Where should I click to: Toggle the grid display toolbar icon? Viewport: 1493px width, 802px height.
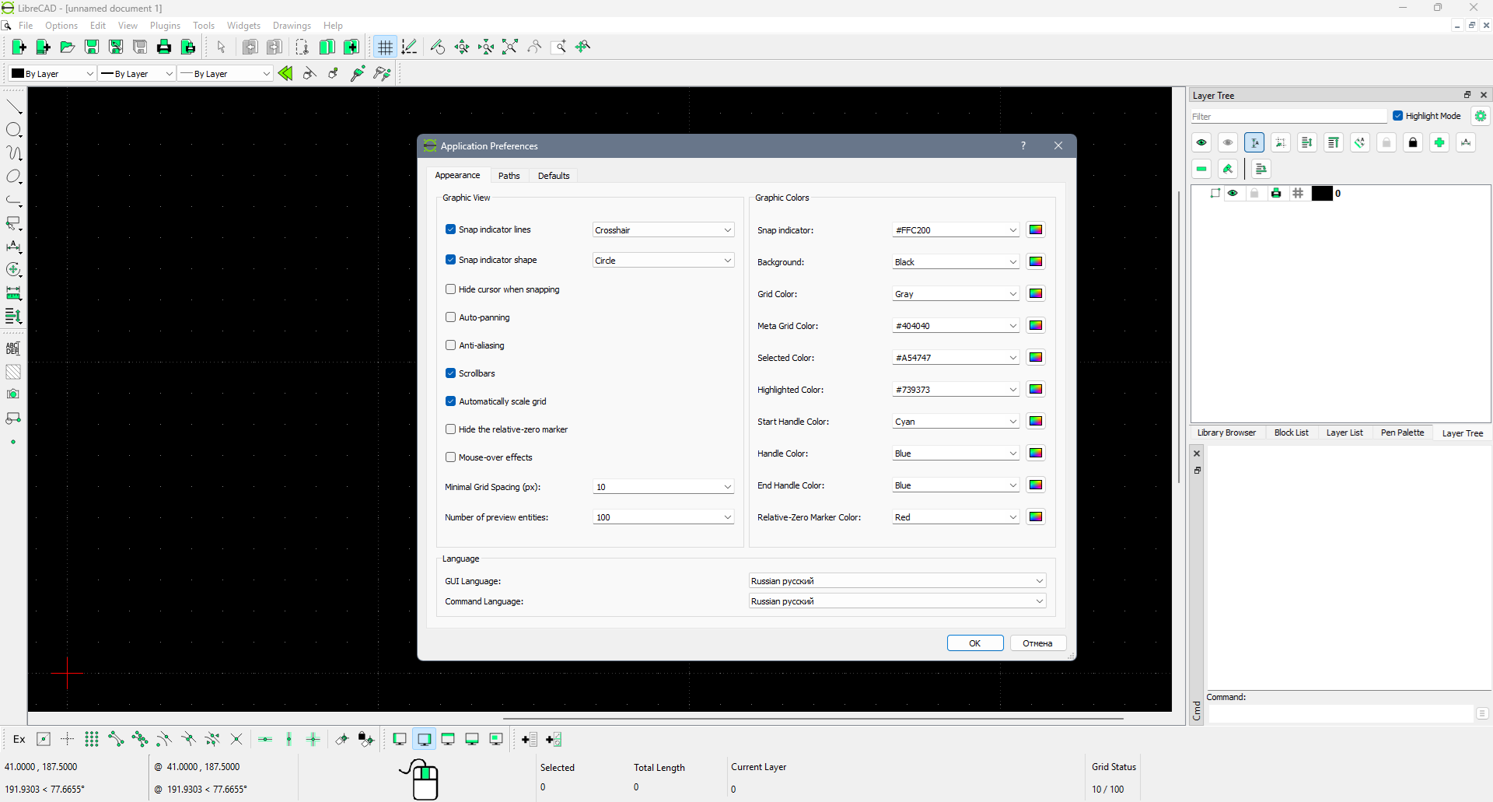pos(385,47)
